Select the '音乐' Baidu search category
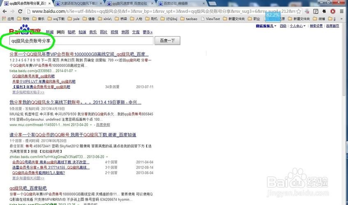 (x=93, y=32)
